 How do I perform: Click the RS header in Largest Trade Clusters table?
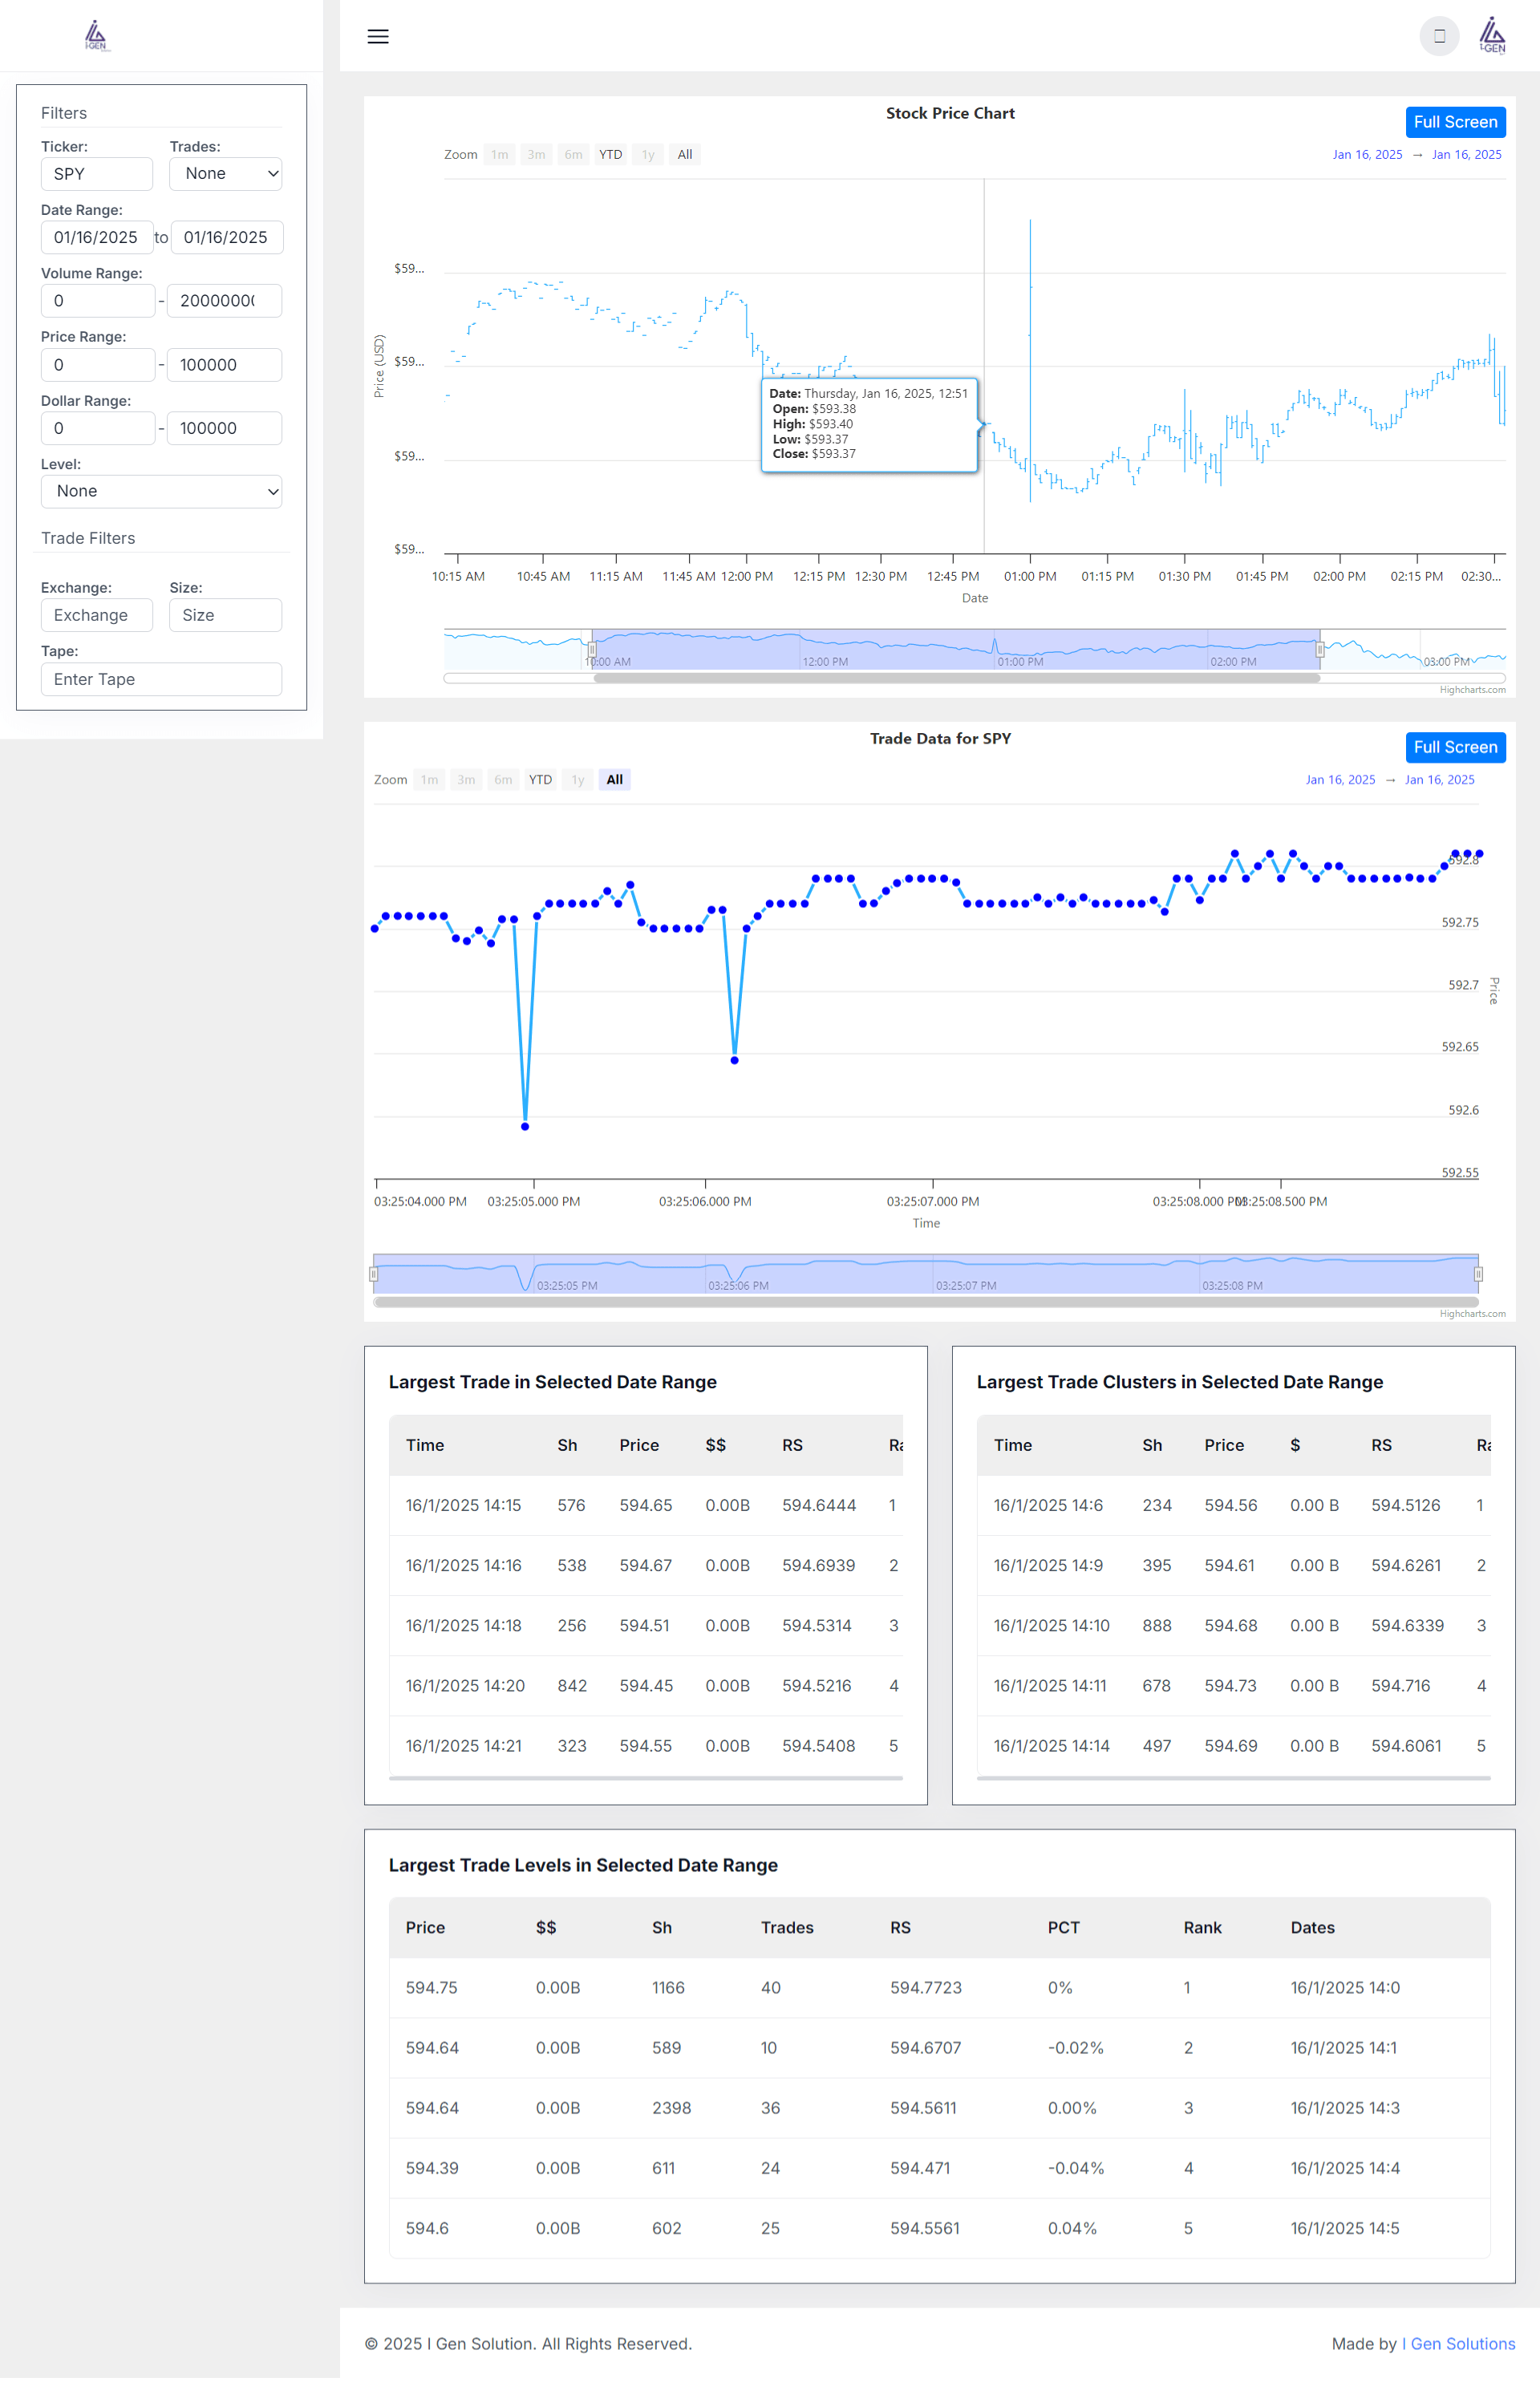pos(1381,1445)
